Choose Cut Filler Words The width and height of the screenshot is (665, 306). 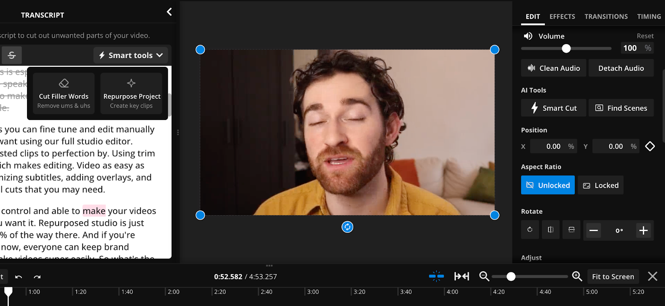64,93
